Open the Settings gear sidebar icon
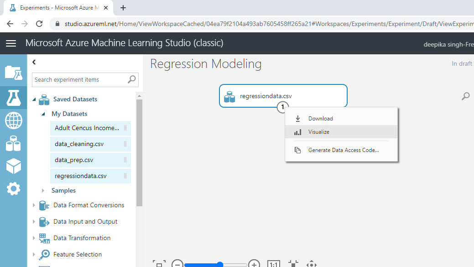The image size is (474, 267). [x=14, y=189]
